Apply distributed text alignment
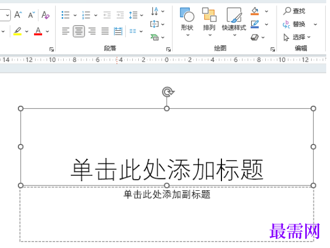The width and height of the screenshot is (330, 248). pyautogui.click(x=118, y=31)
